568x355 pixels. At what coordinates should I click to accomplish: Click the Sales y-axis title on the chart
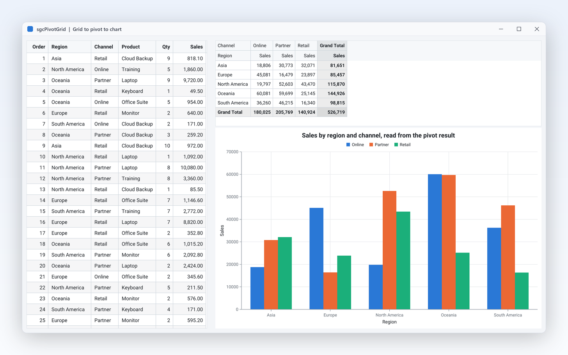222,231
